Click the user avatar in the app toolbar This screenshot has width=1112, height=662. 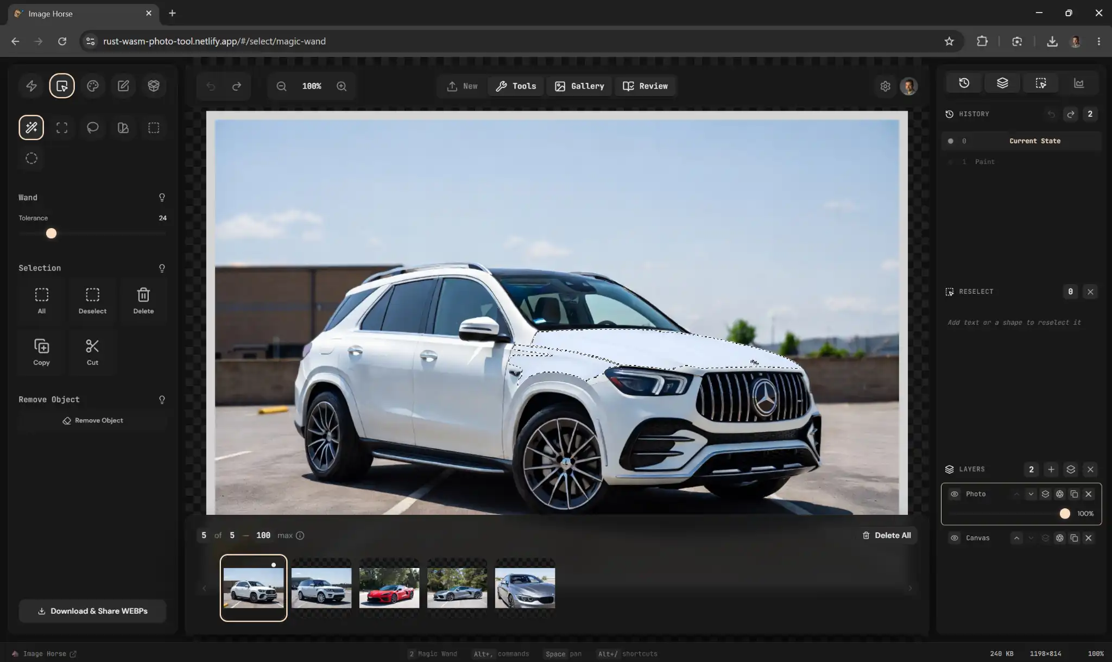[909, 86]
